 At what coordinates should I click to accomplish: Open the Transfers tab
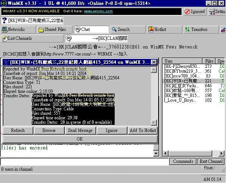coord(201,29)
